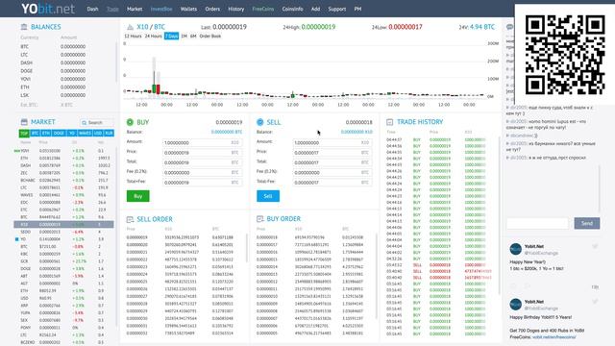This screenshot has height=346, width=615.
Task: Click the Balances panel bank icon
Action: [x=24, y=27]
